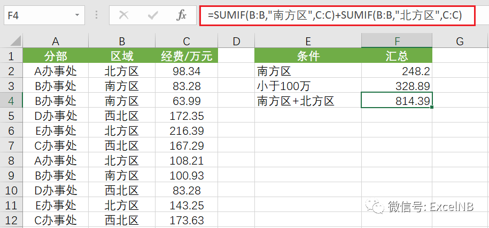The image size is (489, 228).
Task: Click the Enter checkmark formula icon
Action: click(152, 14)
